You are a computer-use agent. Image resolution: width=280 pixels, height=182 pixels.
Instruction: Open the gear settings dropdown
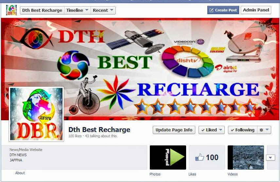(x=264, y=130)
